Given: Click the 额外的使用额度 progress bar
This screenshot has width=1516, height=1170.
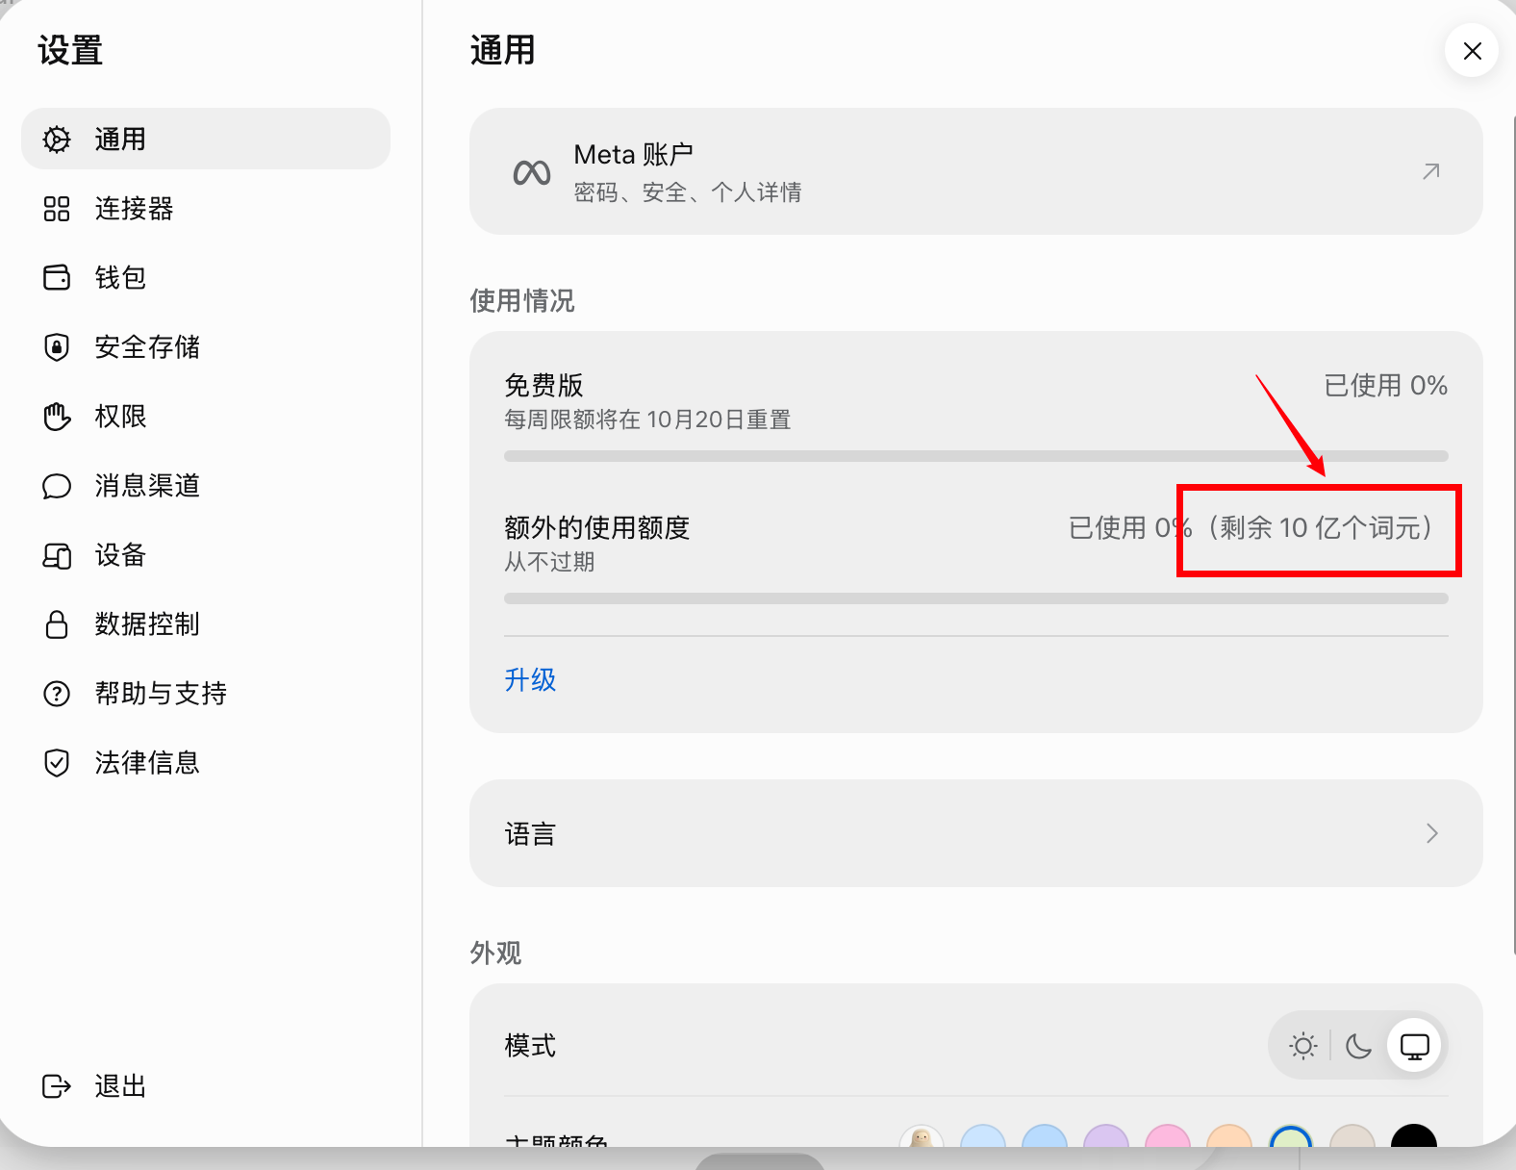Looking at the screenshot, I should pos(975,598).
